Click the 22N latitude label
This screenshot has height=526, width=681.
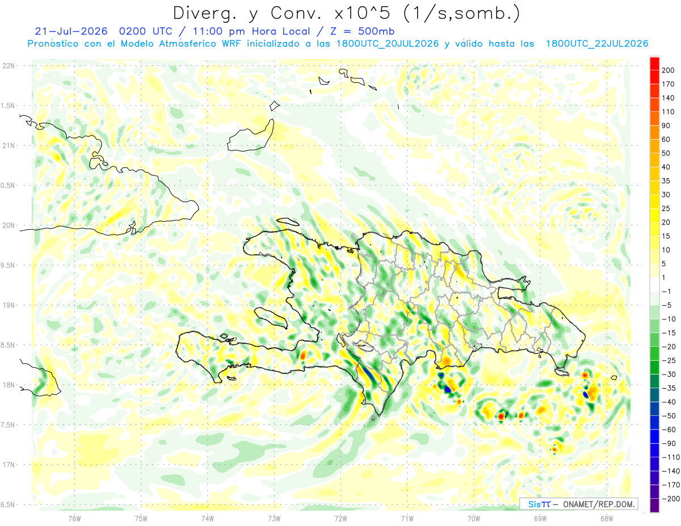point(8,65)
